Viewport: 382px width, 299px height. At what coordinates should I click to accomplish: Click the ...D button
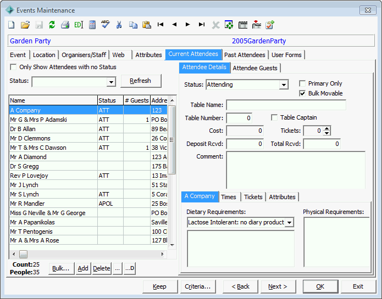point(130,268)
